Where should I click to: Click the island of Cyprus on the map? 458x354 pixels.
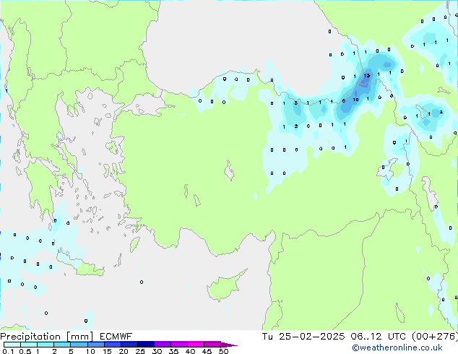[223, 288]
